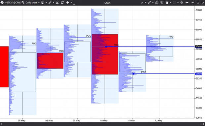Click the 56550 price scale value
Image resolution: width=205 pixels, height=126 pixels.
(199, 59)
